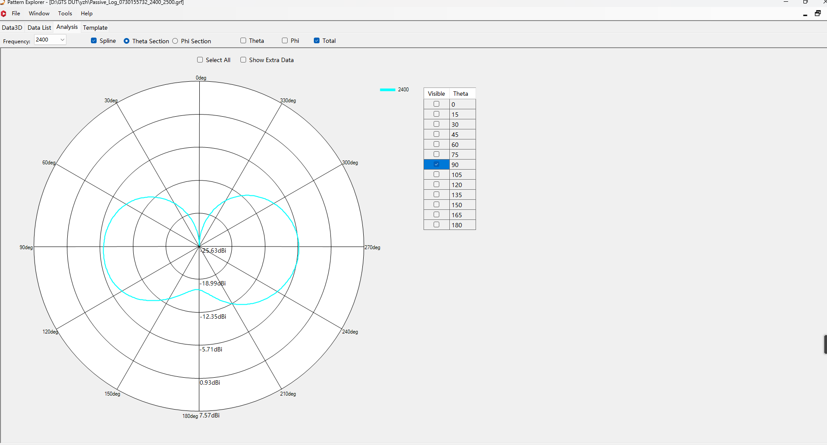Uncheck visibility for Theta 90 row
This screenshot has height=445, width=827.
[436, 164]
